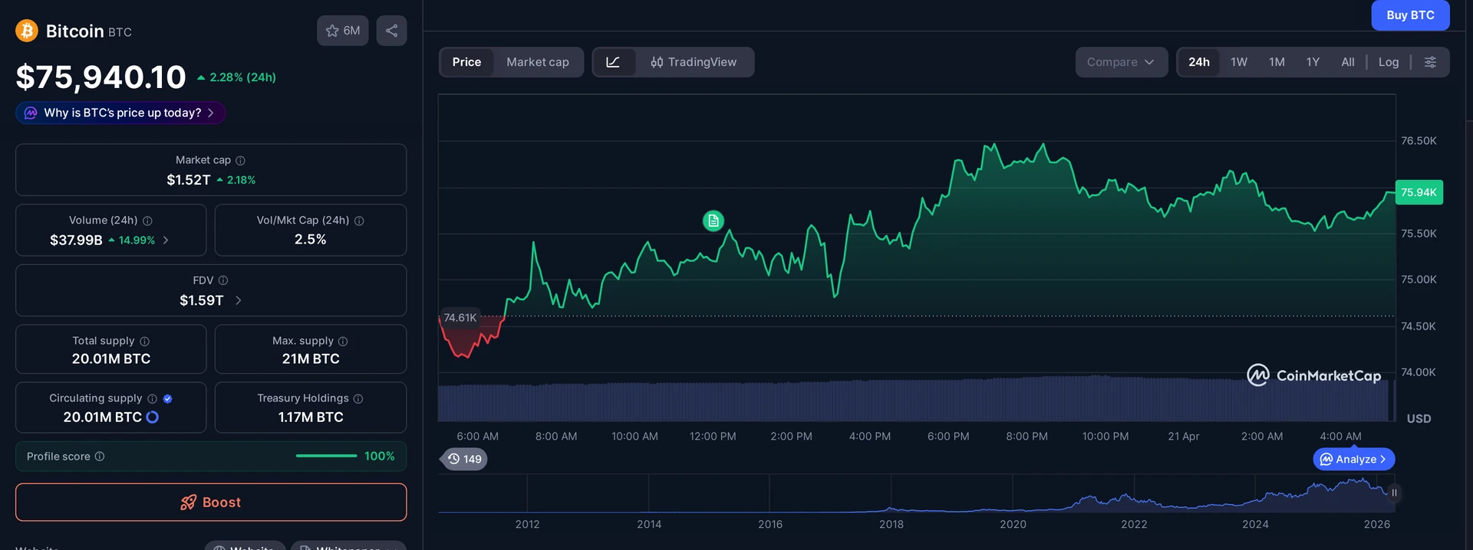Screen dimensions: 1473x550
Task: Open the Max. supply info icon
Action: pos(343,341)
